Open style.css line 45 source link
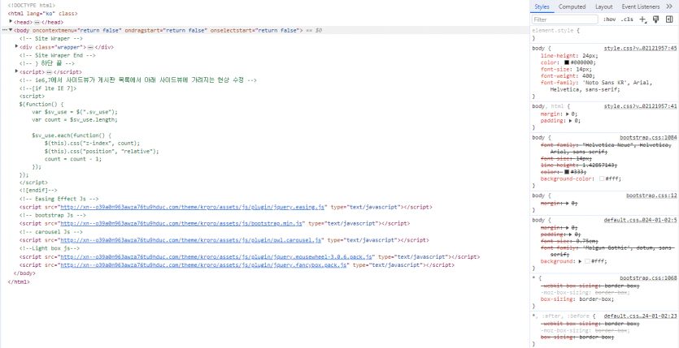This screenshot has height=348, width=679. pos(641,49)
